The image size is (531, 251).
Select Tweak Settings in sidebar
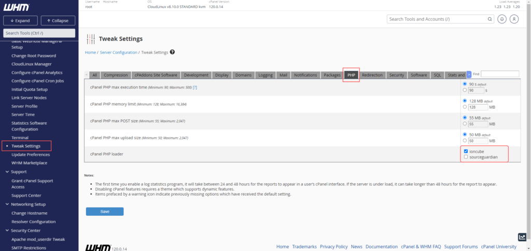pyautogui.click(x=26, y=146)
